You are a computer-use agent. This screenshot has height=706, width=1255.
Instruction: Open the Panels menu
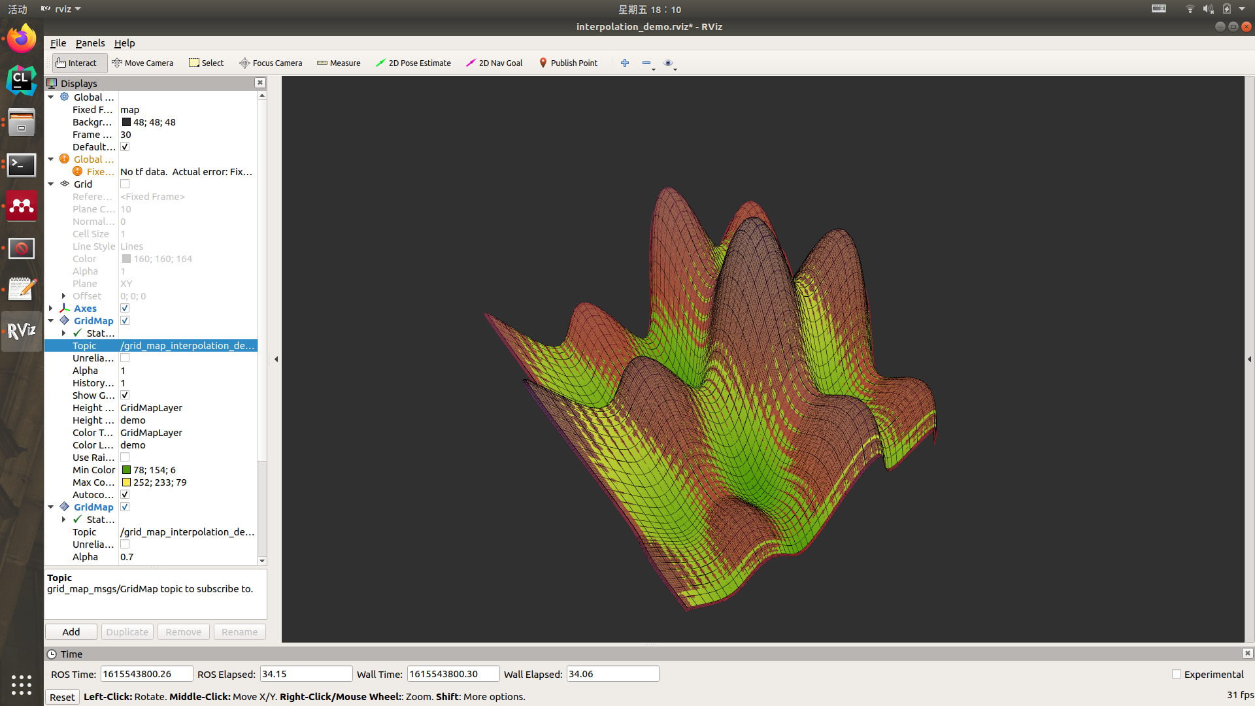pyautogui.click(x=90, y=43)
